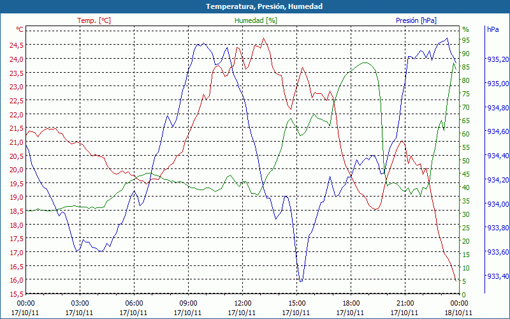Click temperature axis value 23,5

[x=17, y=73]
